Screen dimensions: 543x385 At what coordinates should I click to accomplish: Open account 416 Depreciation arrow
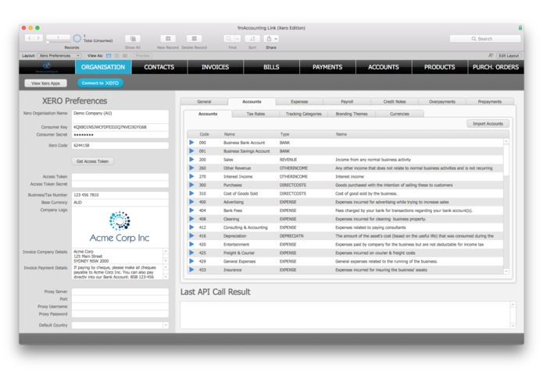tap(191, 236)
